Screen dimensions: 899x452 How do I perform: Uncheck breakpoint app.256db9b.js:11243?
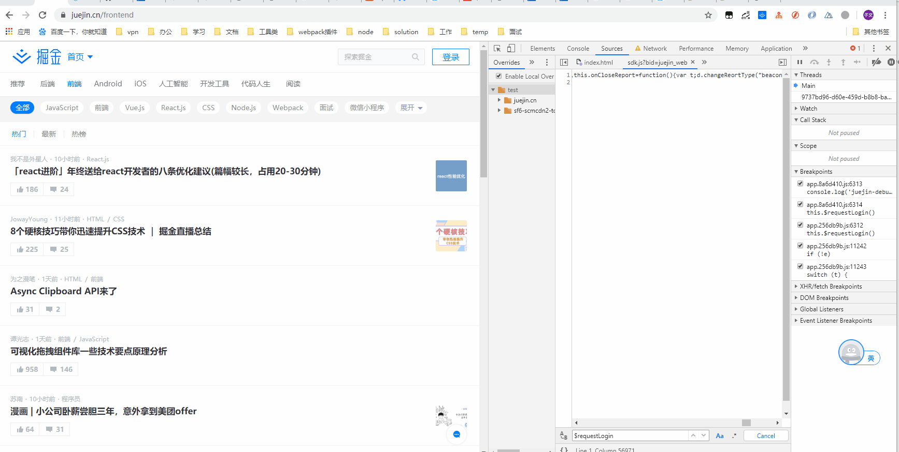tap(800, 266)
